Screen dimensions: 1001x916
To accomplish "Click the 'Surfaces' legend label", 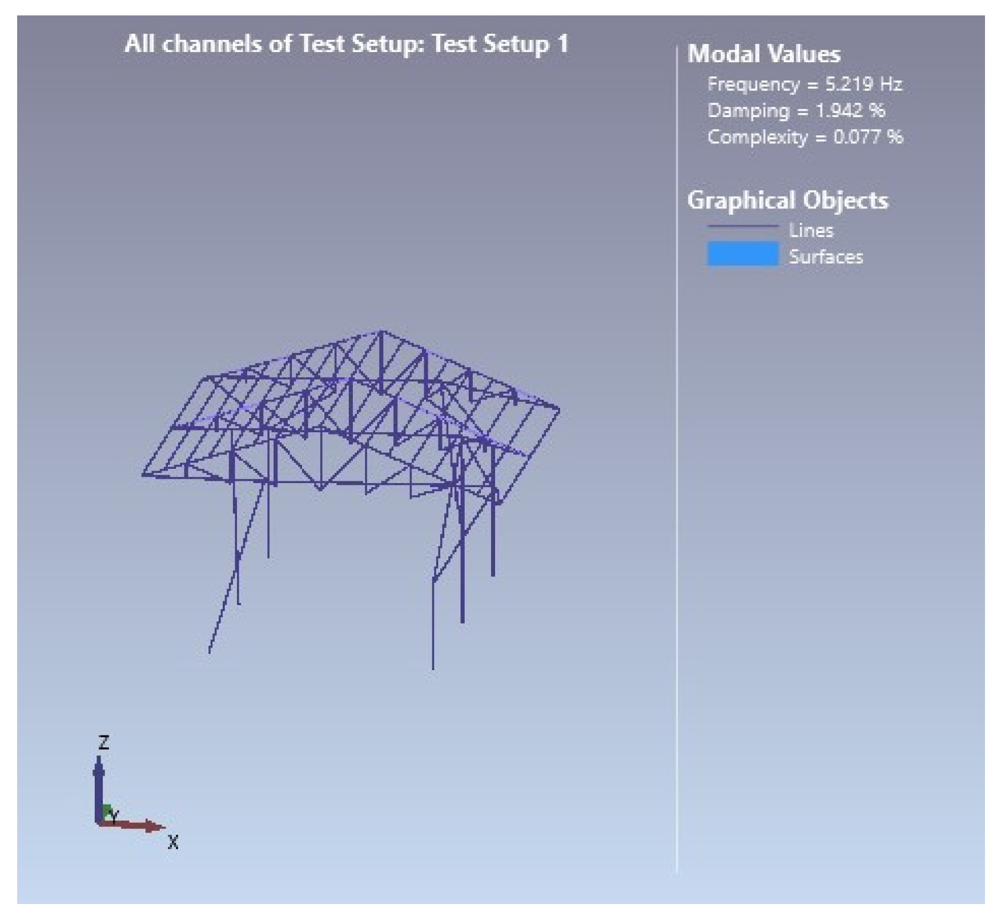I will pos(826,257).
